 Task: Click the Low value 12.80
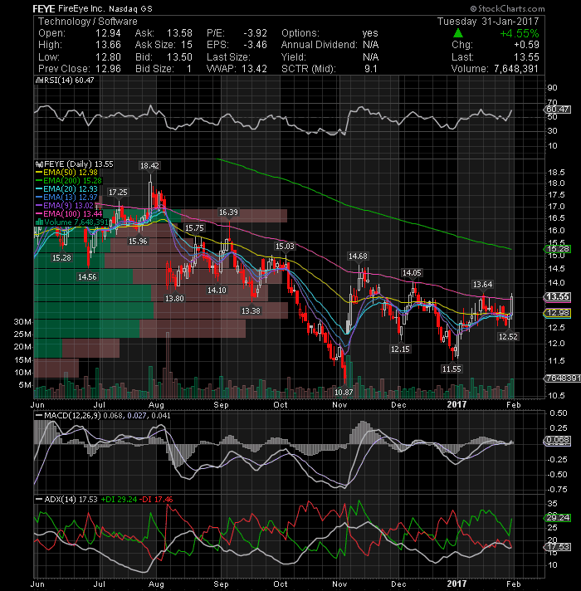(x=108, y=57)
